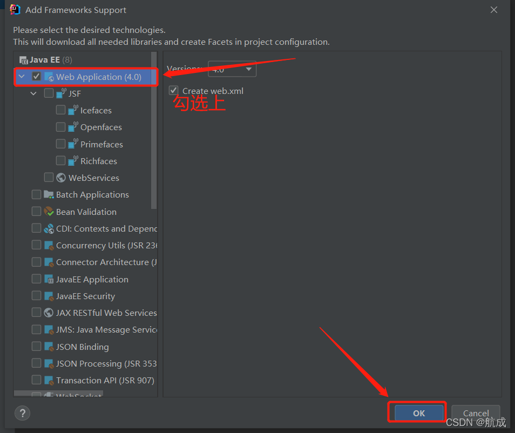Image resolution: width=515 pixels, height=433 pixels.
Task: Enable the JAX RESTful Web Services checkbox
Action: [x=37, y=313]
